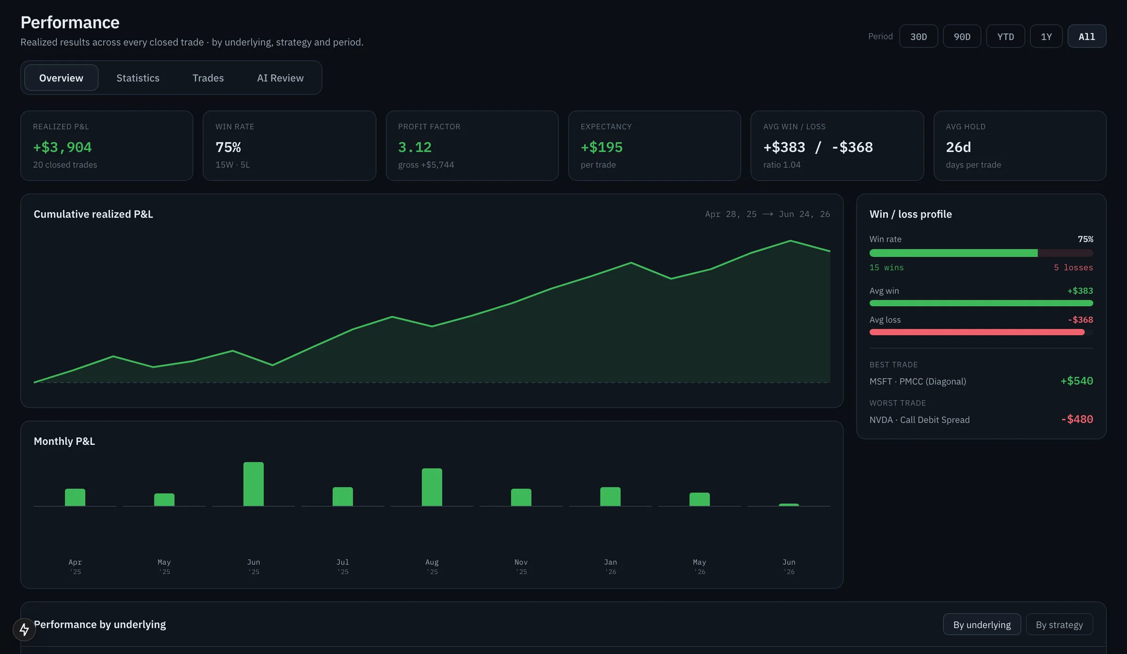The image size is (1127, 654).
Task: Open the Trades tab
Action: pos(208,78)
